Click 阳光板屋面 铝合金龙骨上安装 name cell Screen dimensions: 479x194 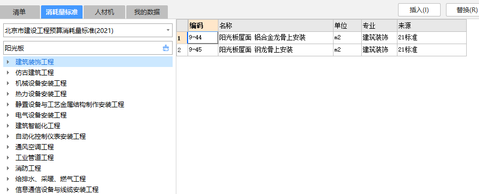pos(275,38)
